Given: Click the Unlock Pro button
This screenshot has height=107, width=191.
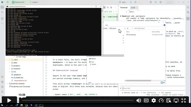Looking at the screenshot, I should click(170, 2).
